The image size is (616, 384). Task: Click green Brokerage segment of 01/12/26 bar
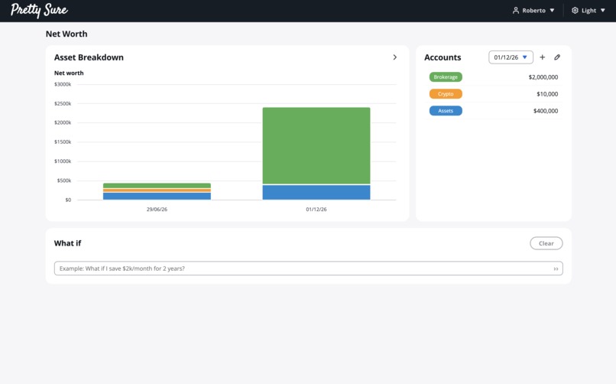coord(316,145)
